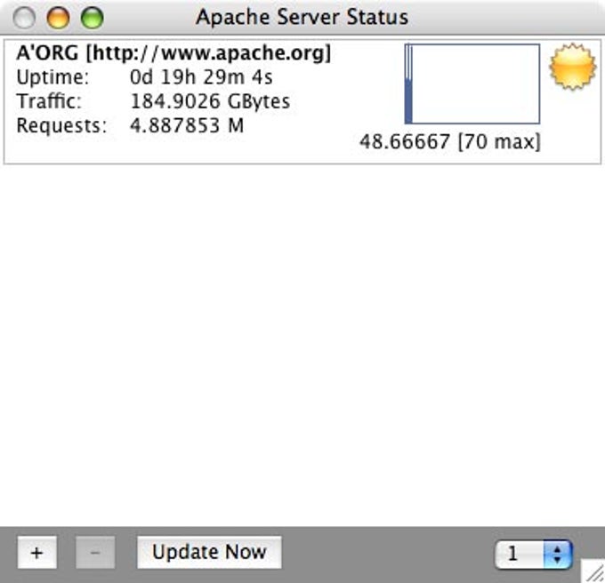Click the blue load graph for A'ORG
This screenshot has width=605, height=583.
coord(472,84)
